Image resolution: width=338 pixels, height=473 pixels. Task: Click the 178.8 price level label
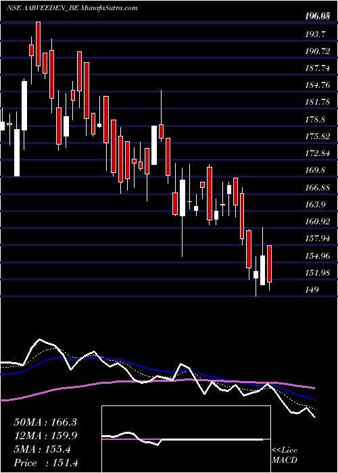316,120
